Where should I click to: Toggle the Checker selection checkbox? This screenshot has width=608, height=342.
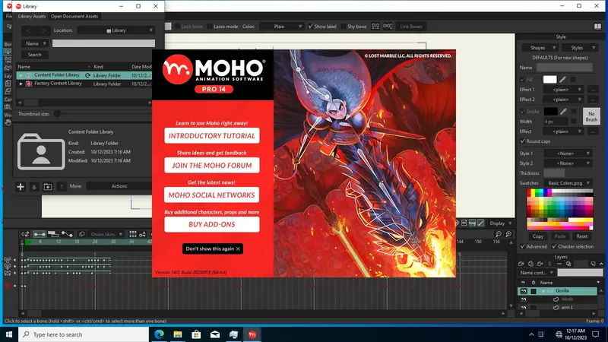[x=554, y=246]
